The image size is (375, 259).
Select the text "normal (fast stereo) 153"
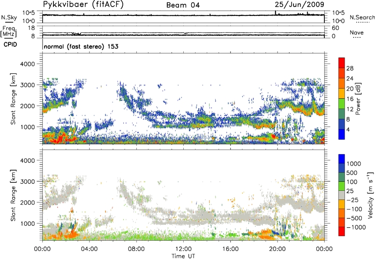tap(81, 46)
